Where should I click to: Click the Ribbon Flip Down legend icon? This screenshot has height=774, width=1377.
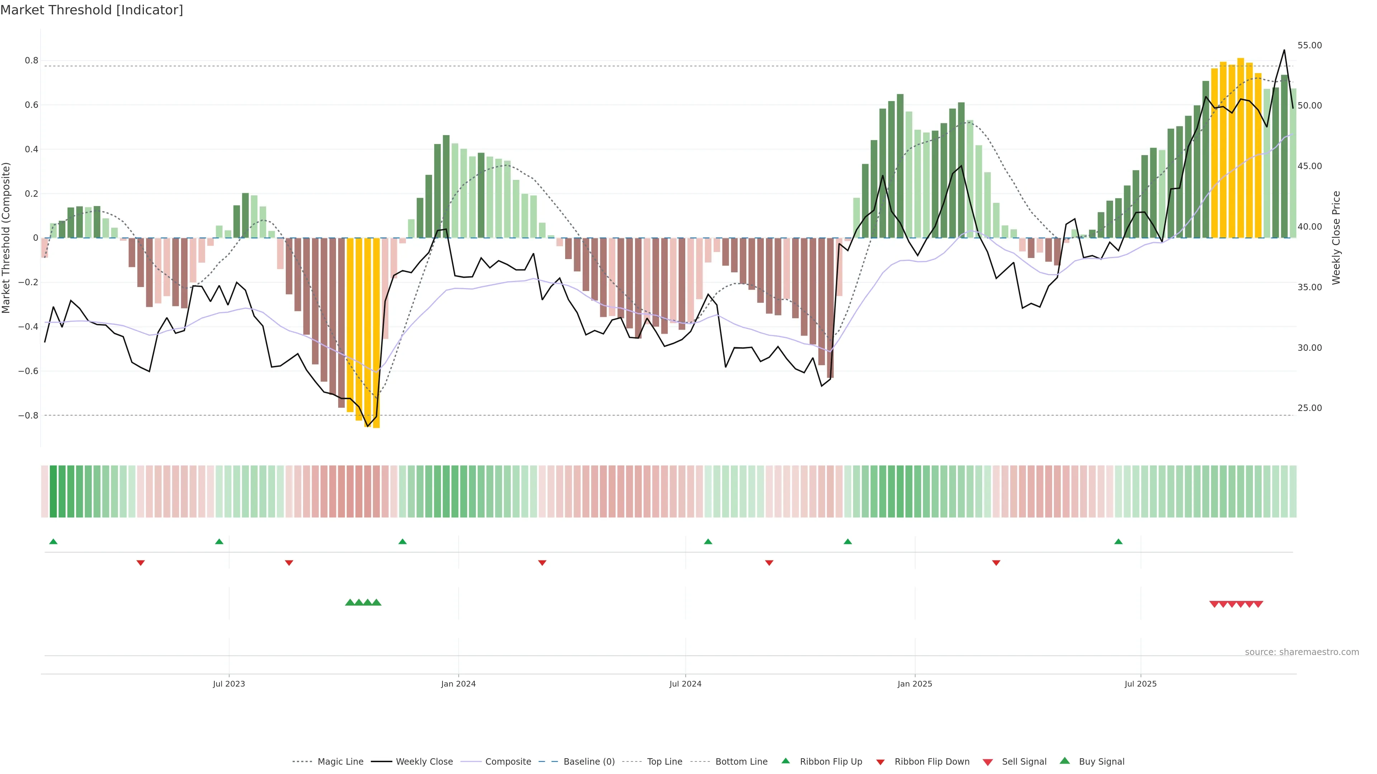pyautogui.click(x=880, y=762)
